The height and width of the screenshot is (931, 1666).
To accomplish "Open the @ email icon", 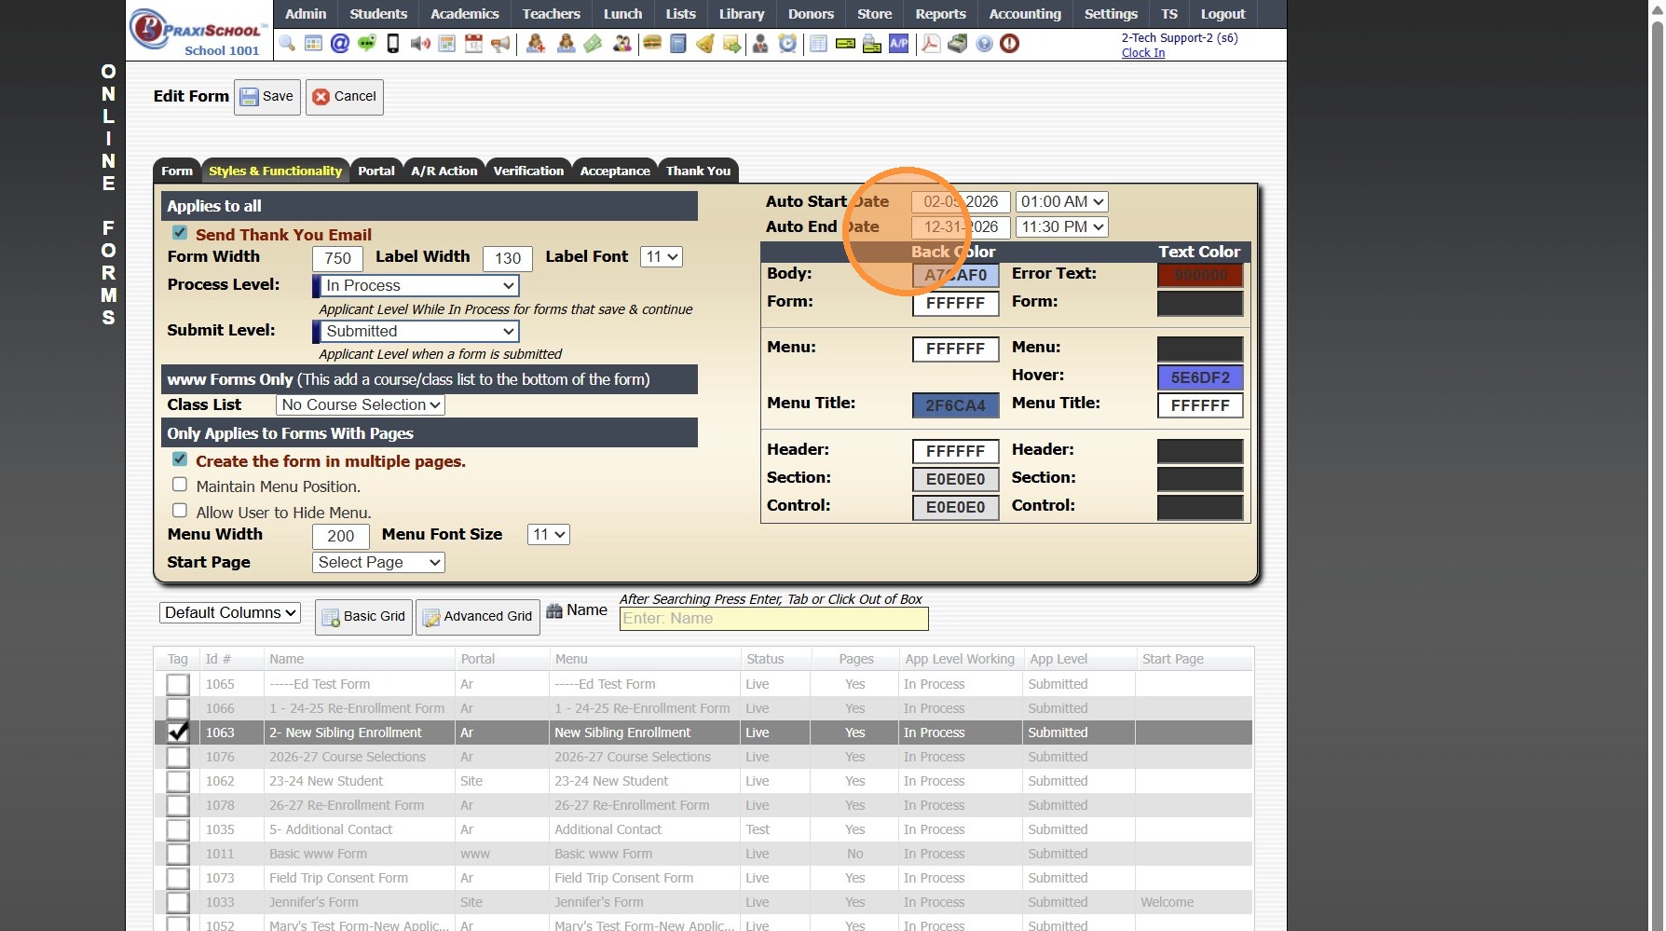I will (340, 44).
